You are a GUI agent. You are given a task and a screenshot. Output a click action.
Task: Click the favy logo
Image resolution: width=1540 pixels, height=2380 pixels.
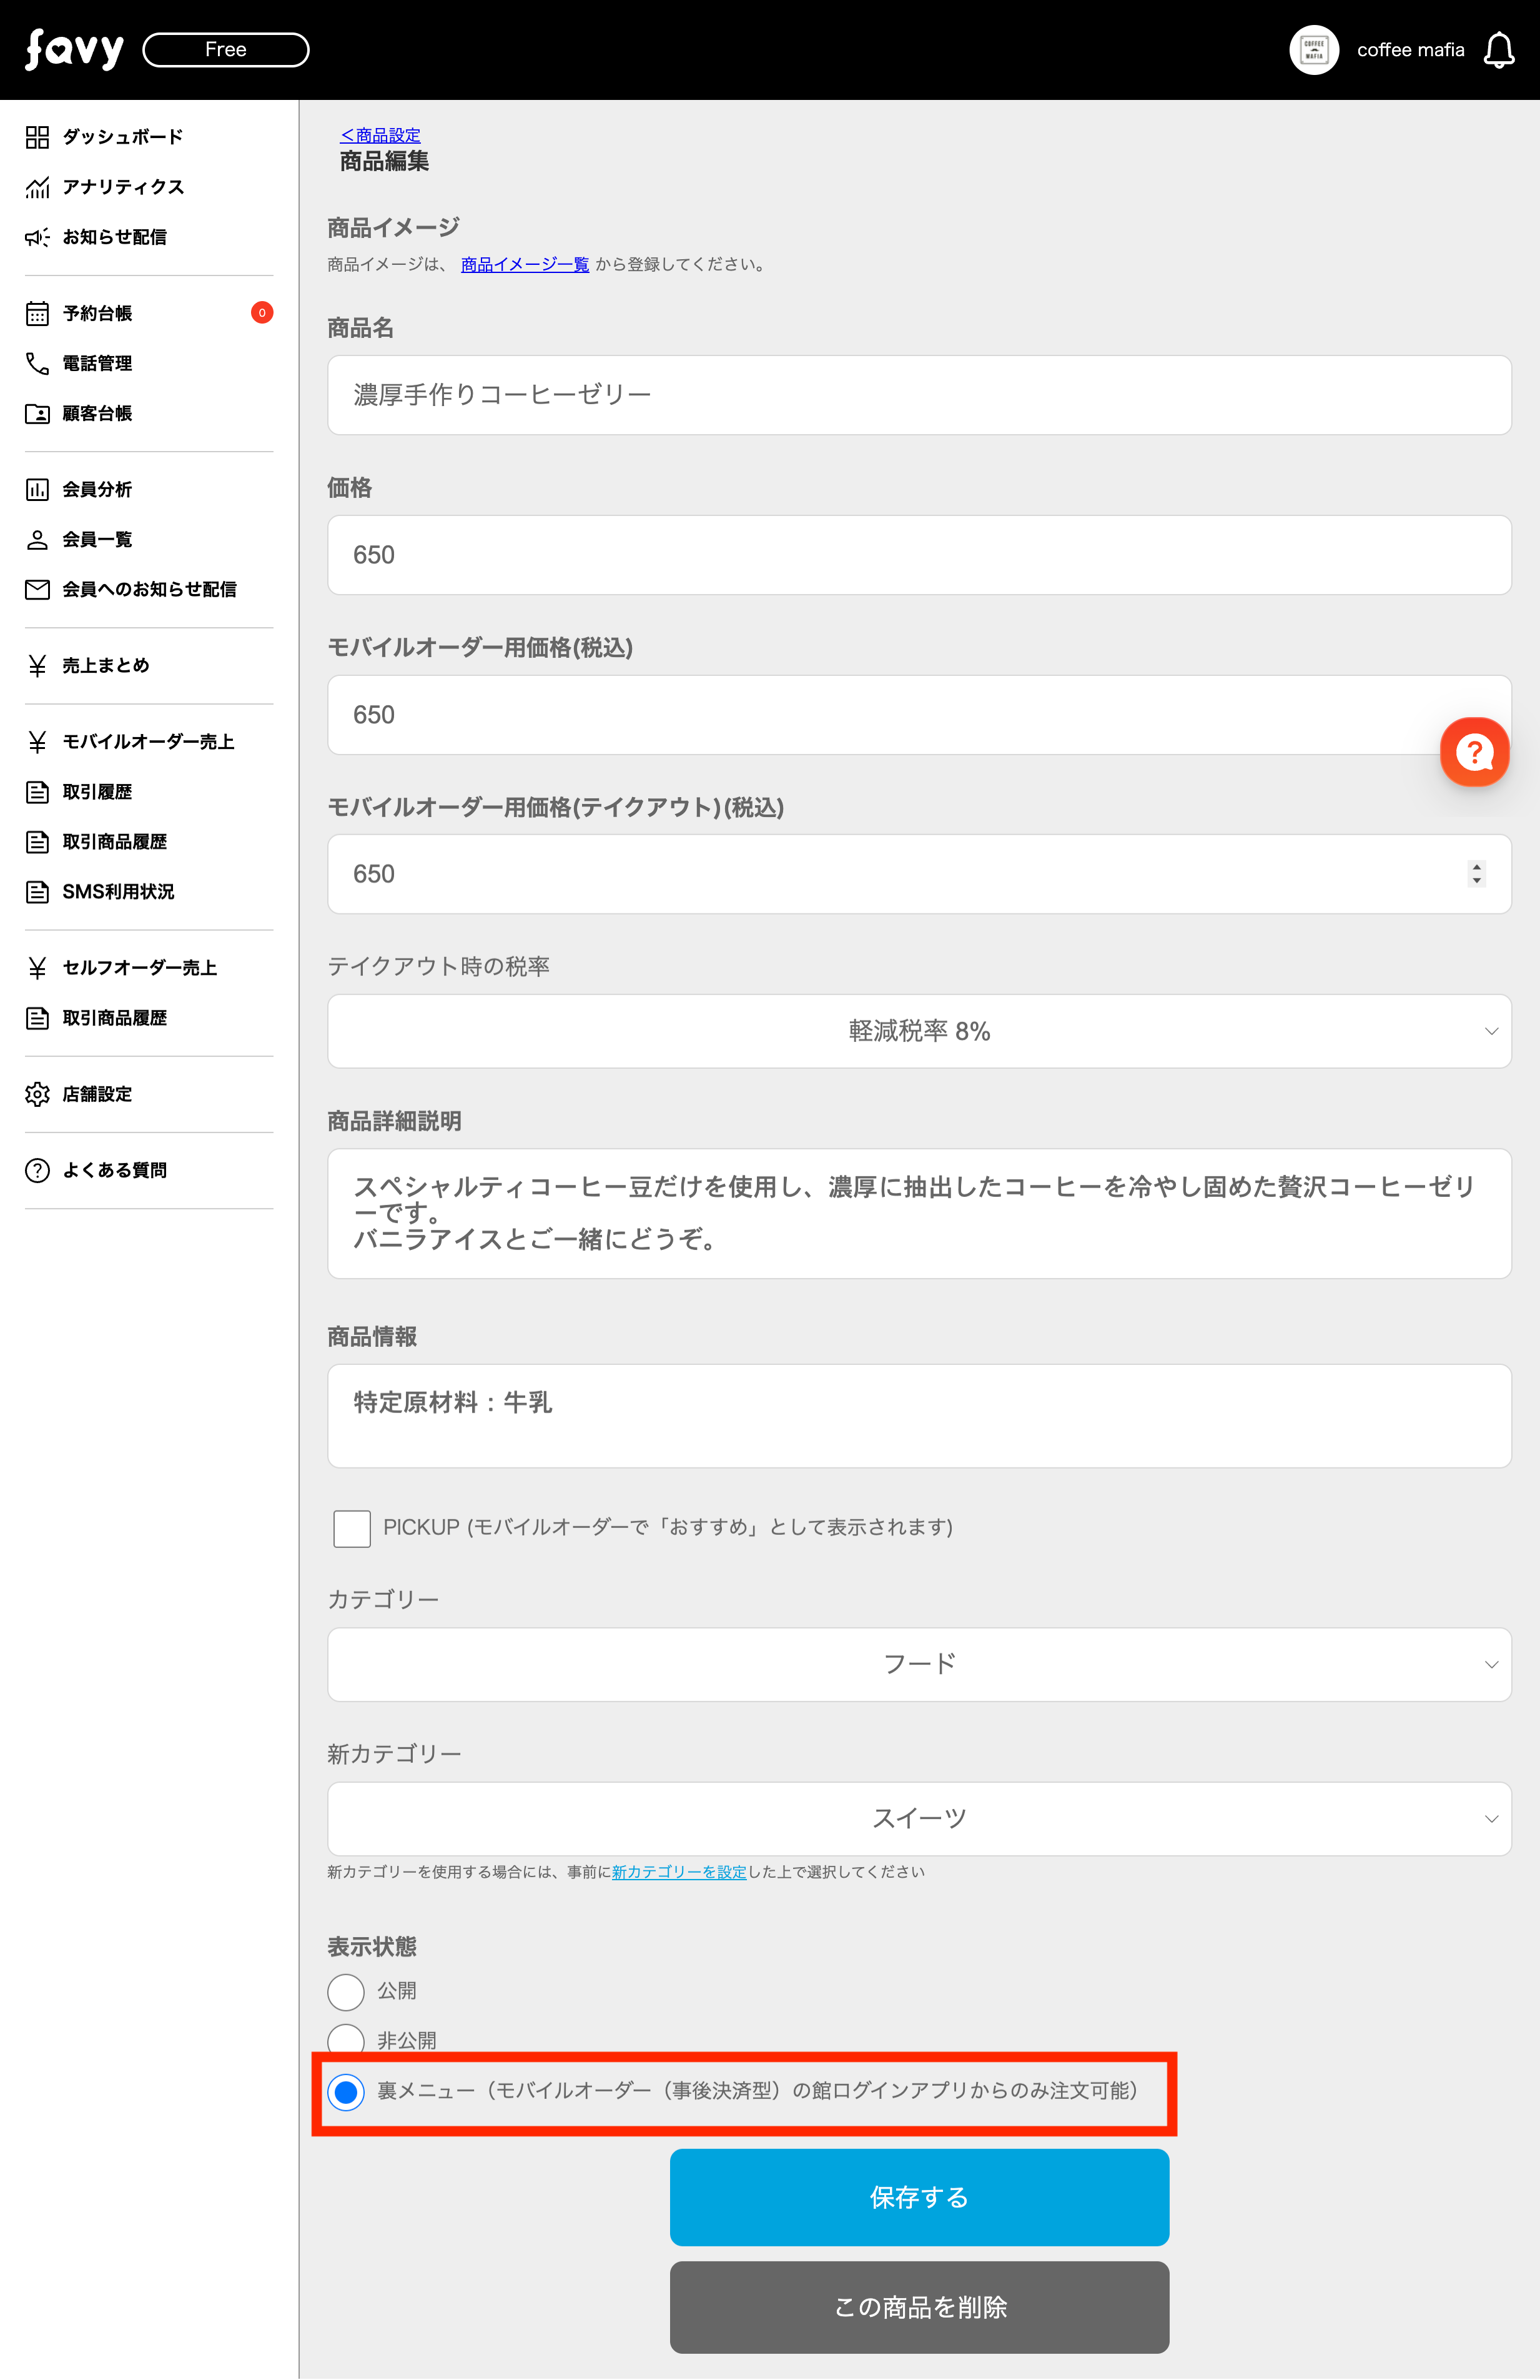coord(74,49)
